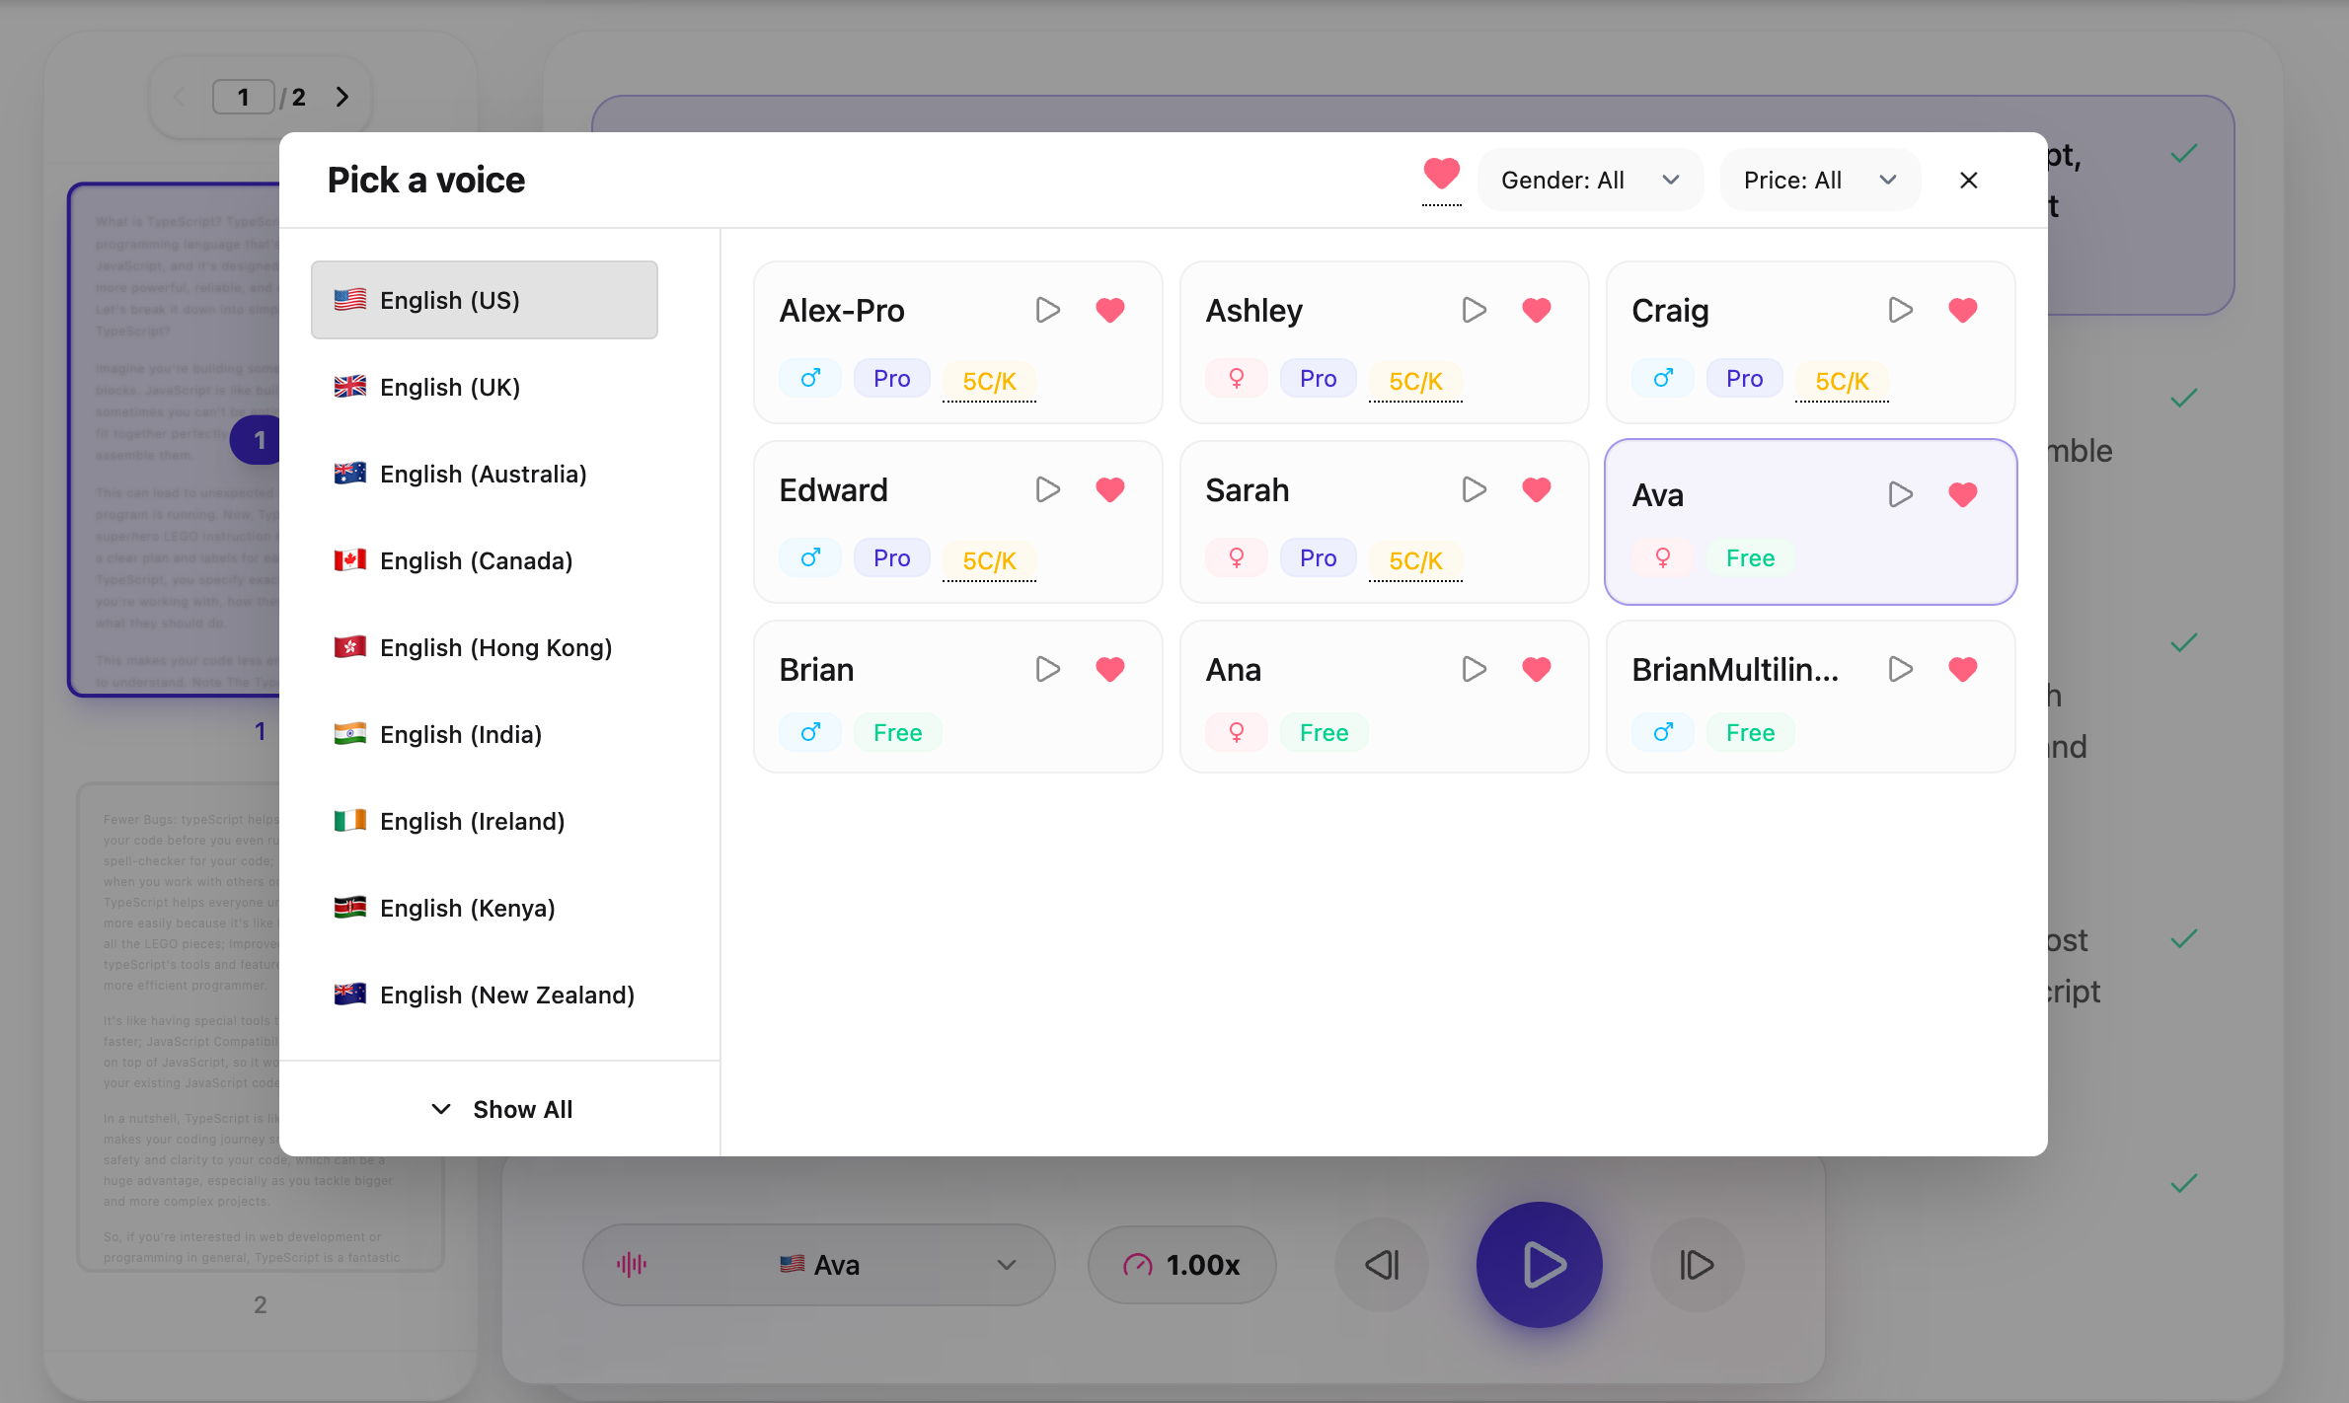The image size is (2349, 1403).
Task: Favorite the Ana voice
Action: (x=1536, y=669)
